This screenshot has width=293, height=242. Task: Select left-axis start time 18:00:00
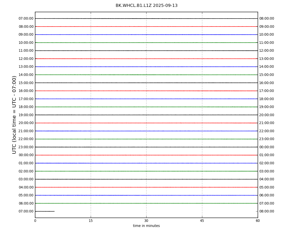26,107
